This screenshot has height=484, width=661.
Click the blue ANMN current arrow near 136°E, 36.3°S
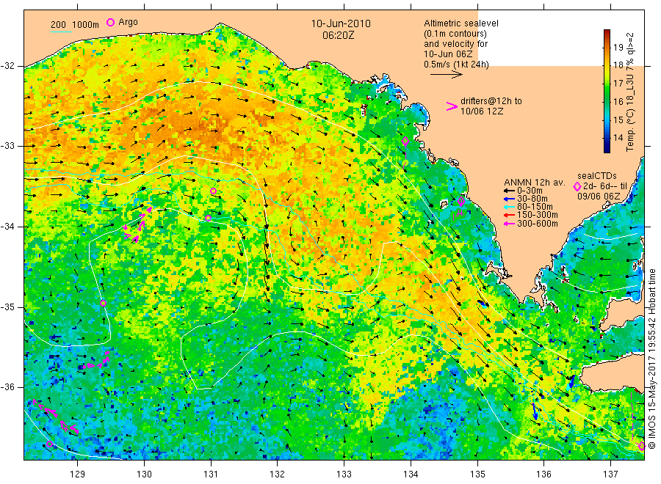tap(534, 411)
